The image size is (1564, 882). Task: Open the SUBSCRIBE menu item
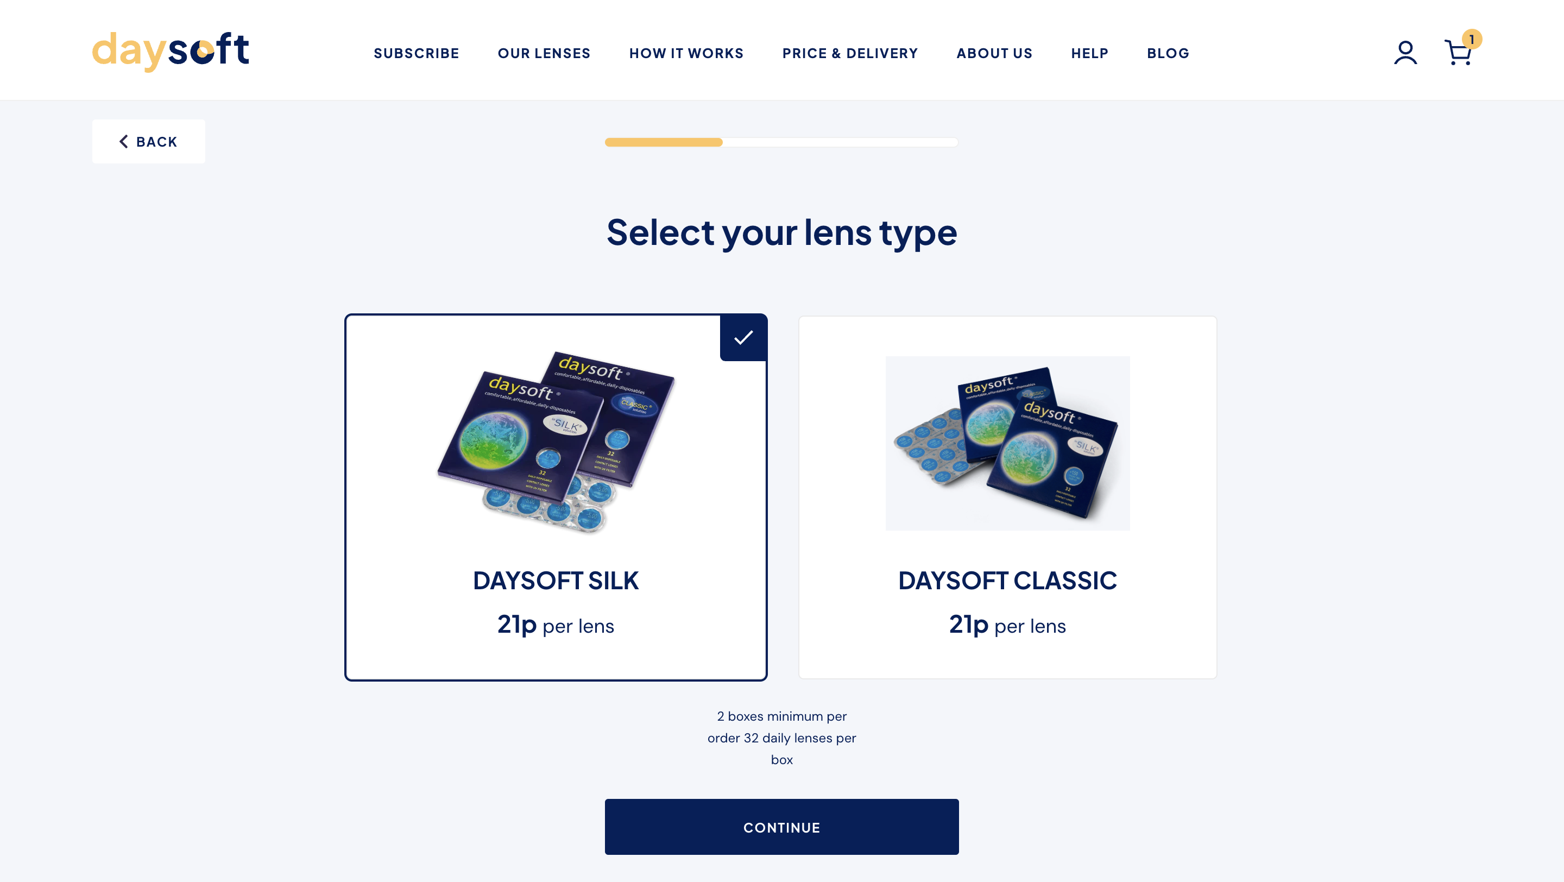point(415,53)
